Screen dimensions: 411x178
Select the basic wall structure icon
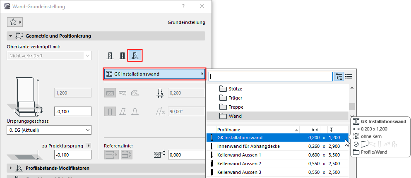tap(111, 56)
